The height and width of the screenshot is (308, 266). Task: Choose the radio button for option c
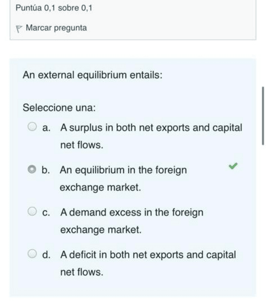[32, 211]
